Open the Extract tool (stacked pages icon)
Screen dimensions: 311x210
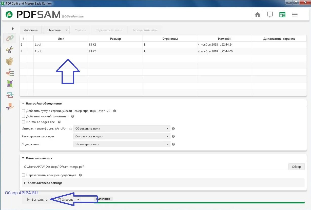click(x=10, y=61)
